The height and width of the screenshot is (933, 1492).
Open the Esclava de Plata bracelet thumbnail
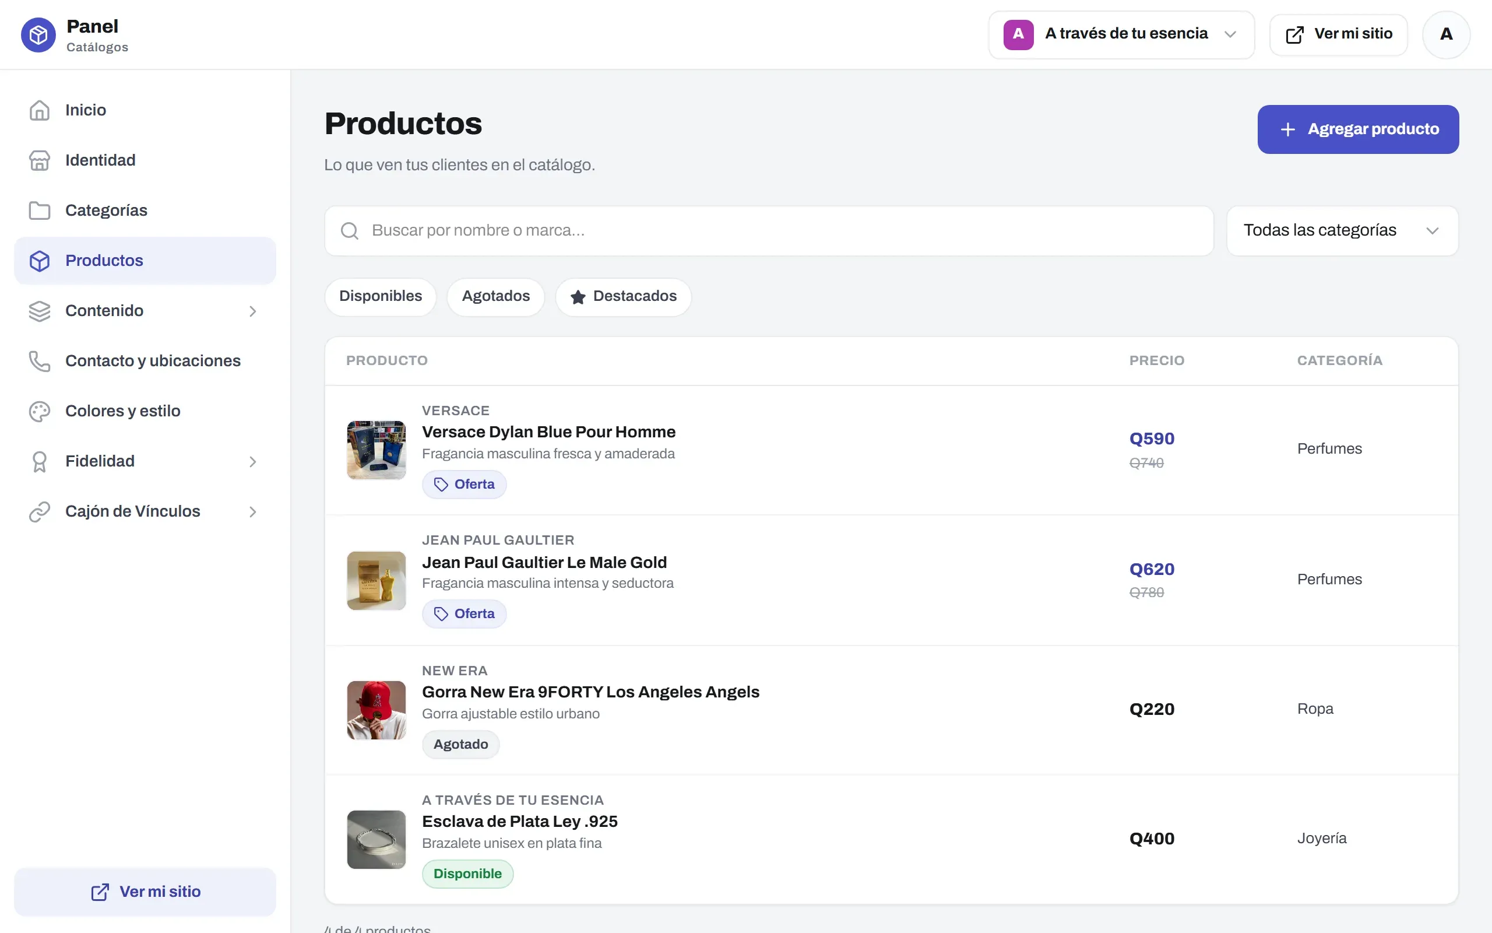pos(376,840)
